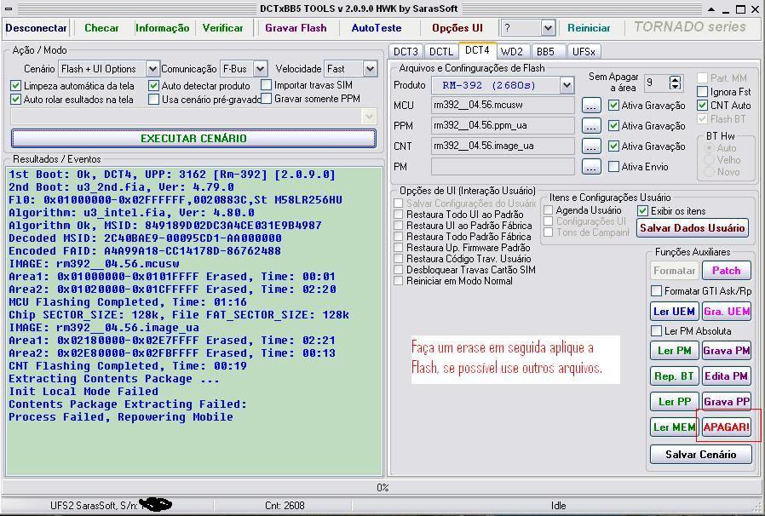This screenshot has width=765, height=516.
Task: Open Informação from the toolbar
Action: (162, 28)
